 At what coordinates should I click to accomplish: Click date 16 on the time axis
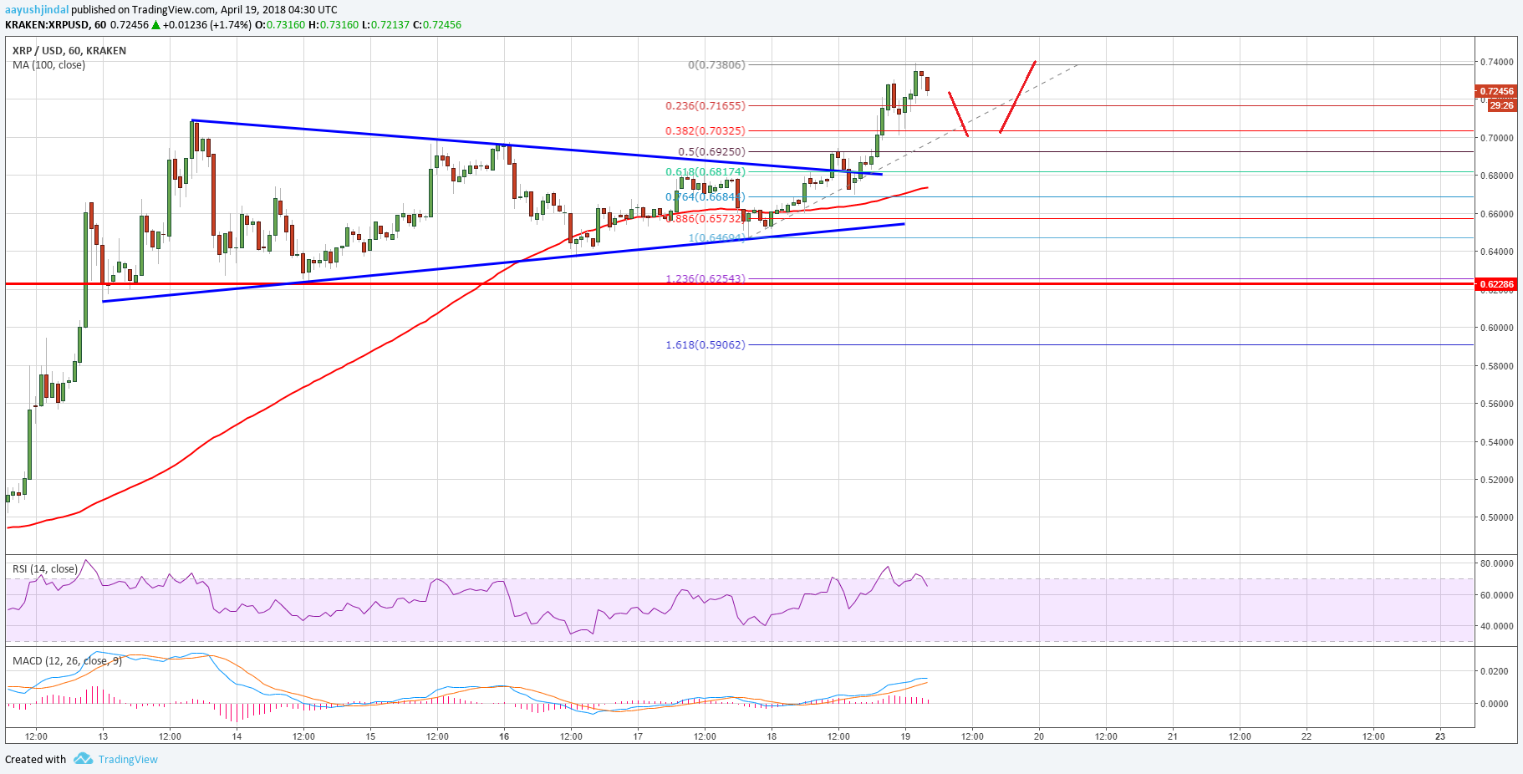tap(504, 736)
